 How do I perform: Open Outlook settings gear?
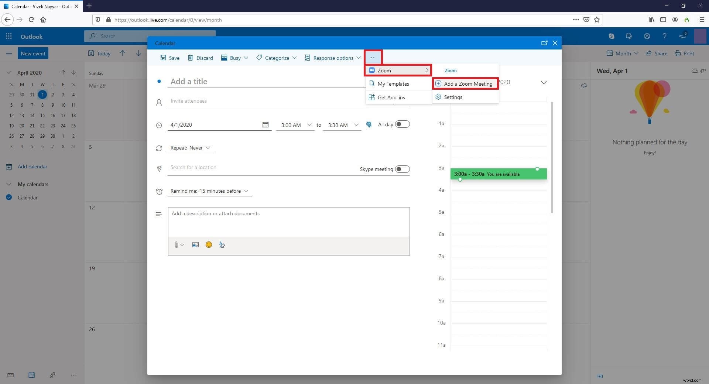(647, 36)
